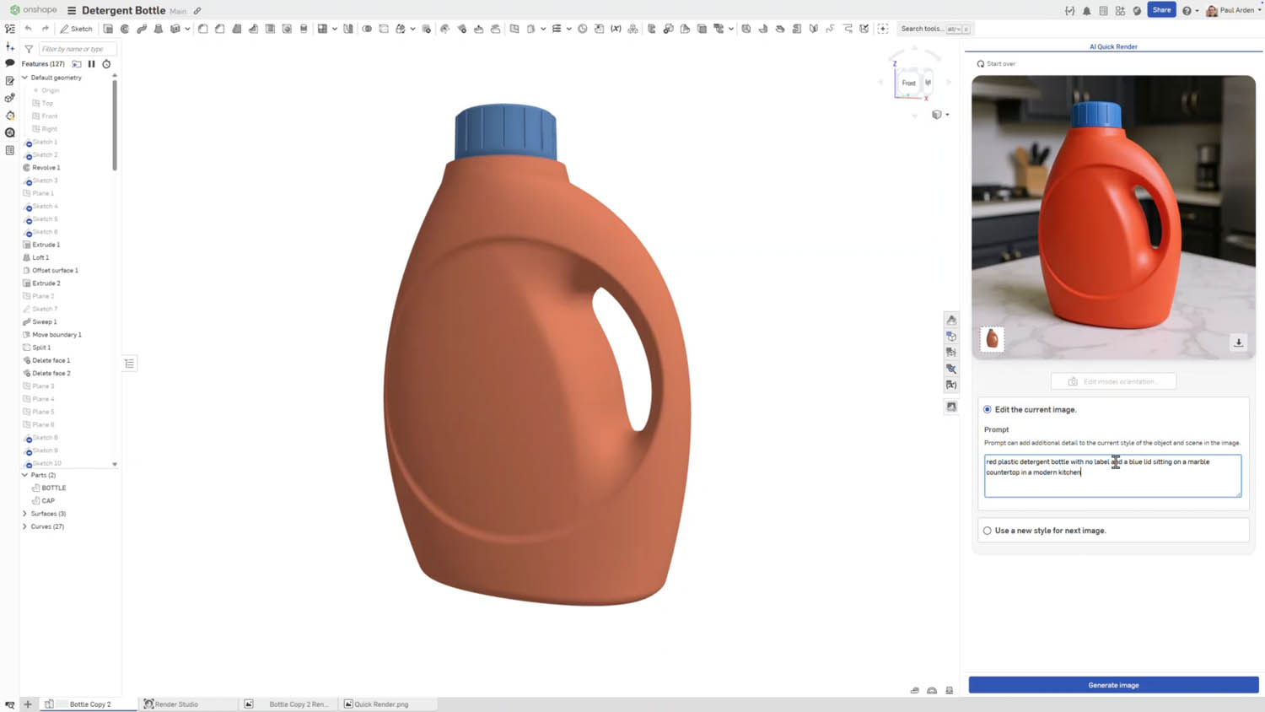Click the Sketch tool in the toolbar
The height and width of the screenshot is (712, 1265).
coord(76,29)
